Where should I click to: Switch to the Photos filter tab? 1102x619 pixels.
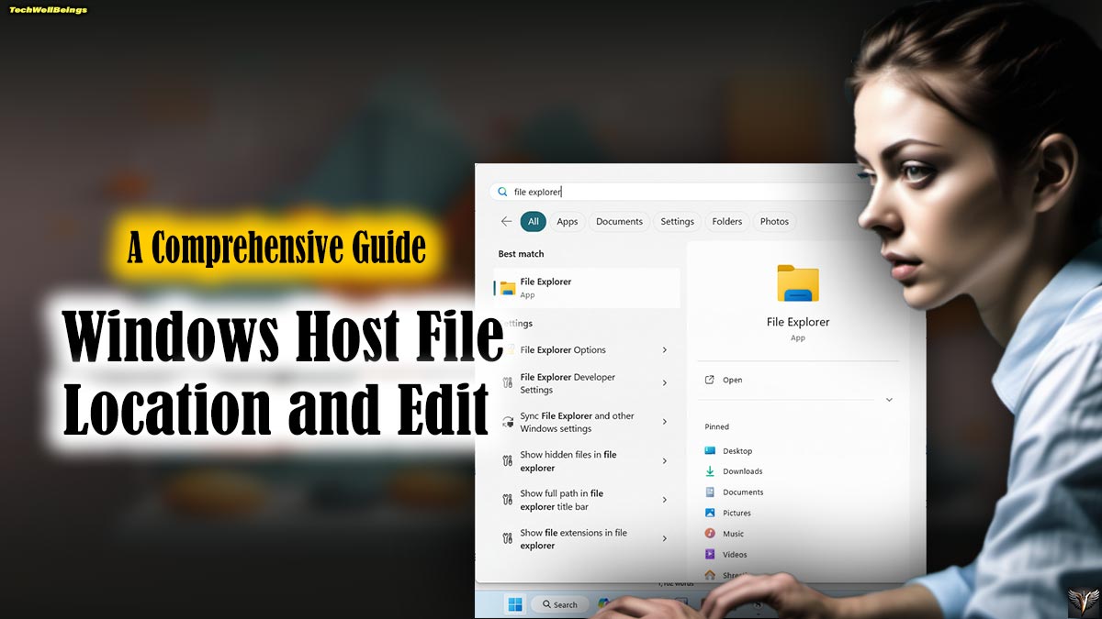[774, 221]
